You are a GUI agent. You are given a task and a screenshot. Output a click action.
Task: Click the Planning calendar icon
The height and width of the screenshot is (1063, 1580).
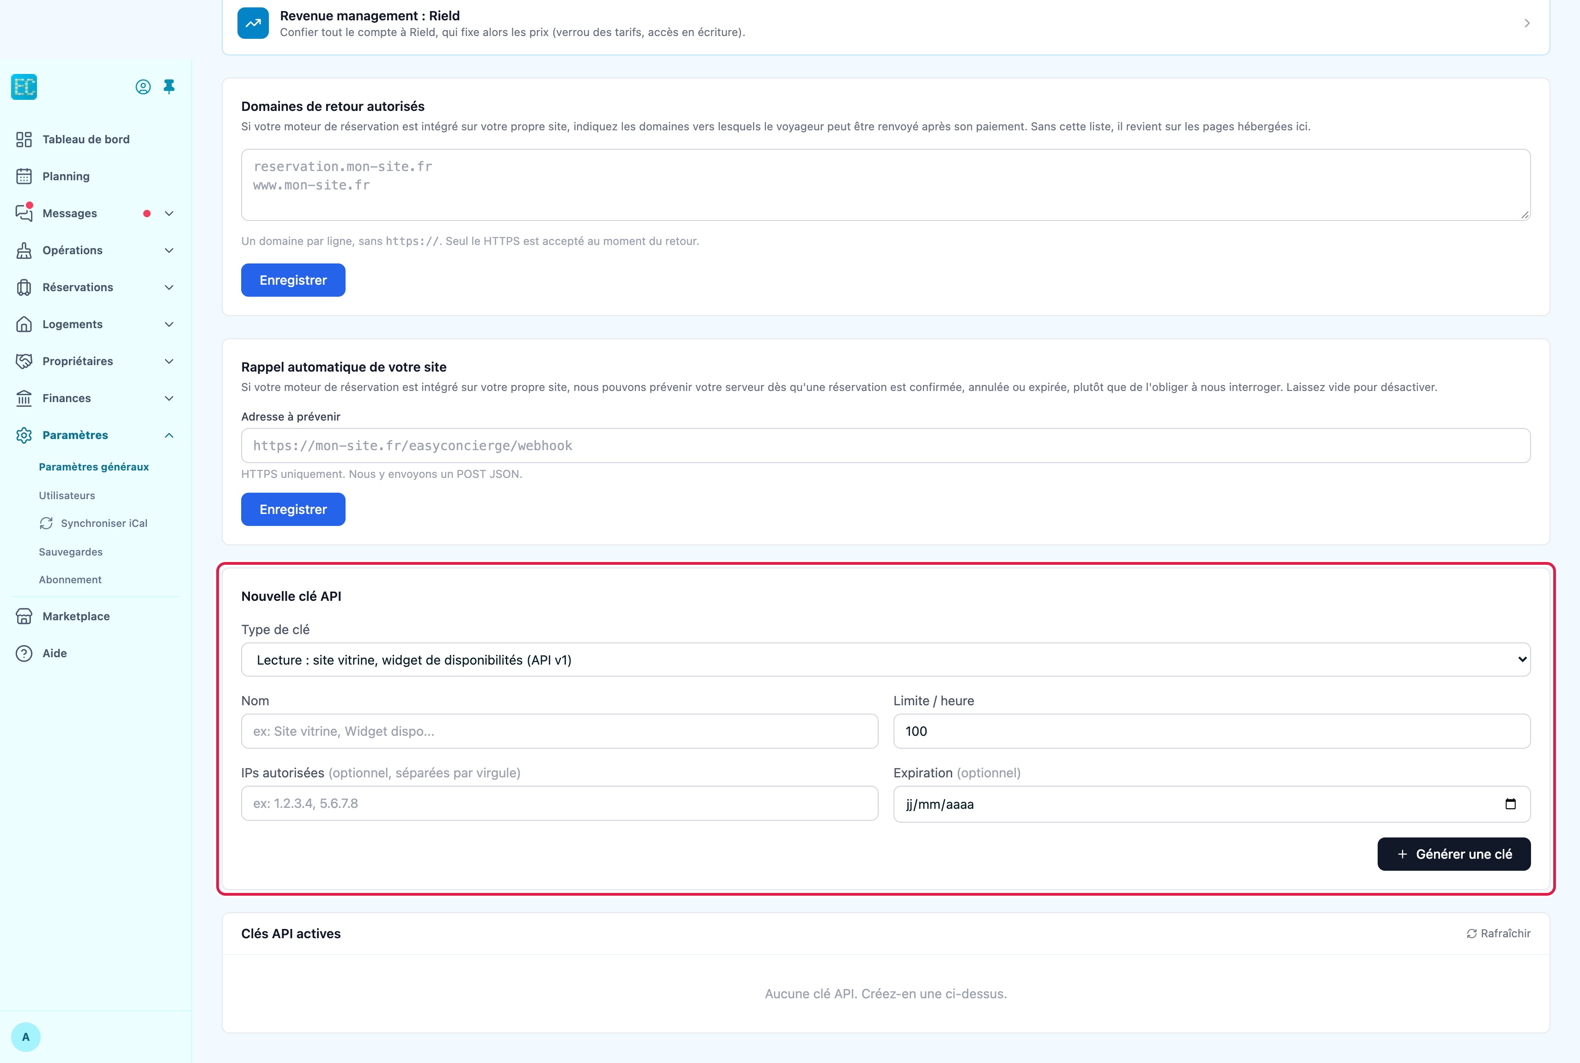tap(24, 176)
